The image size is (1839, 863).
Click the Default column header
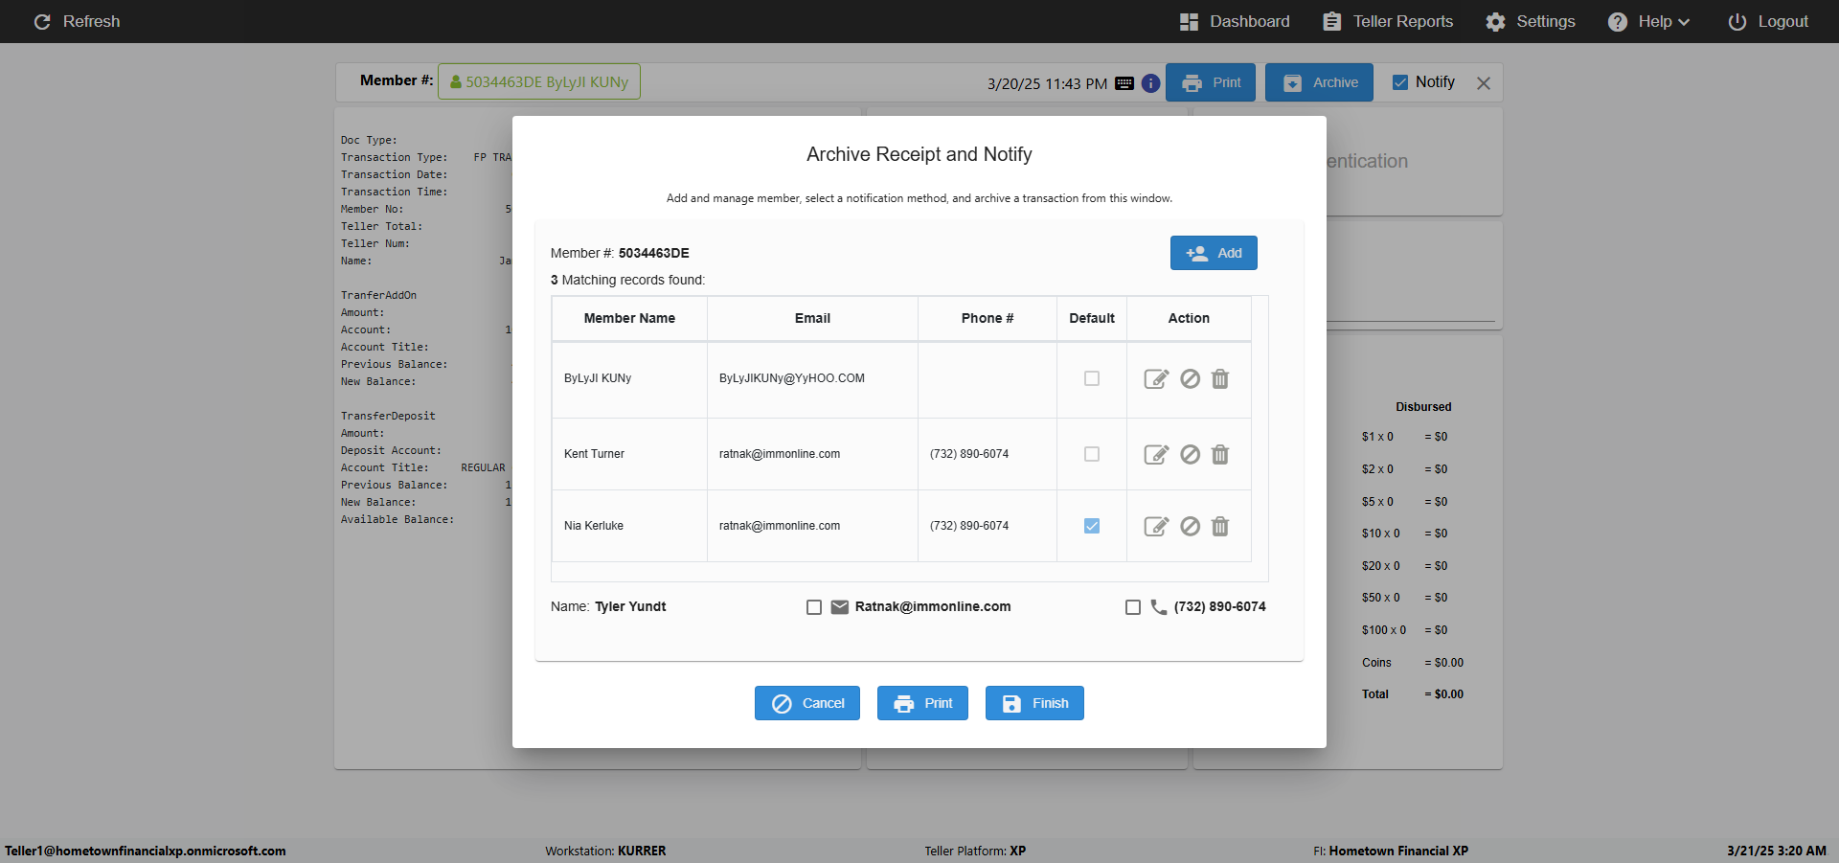(x=1092, y=318)
